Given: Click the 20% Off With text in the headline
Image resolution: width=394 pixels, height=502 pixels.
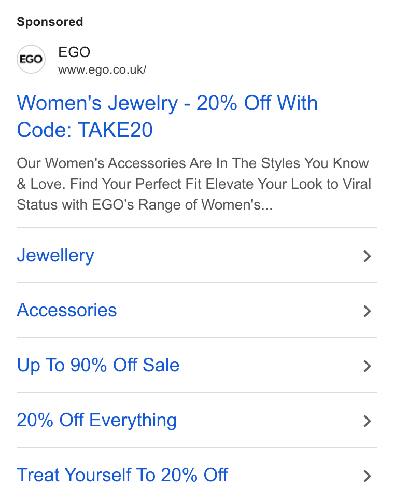Looking at the screenshot, I should [257, 103].
